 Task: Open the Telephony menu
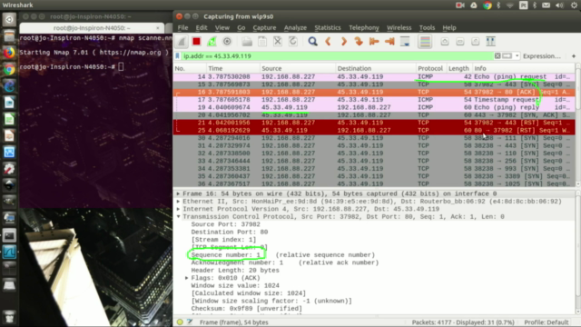click(364, 28)
